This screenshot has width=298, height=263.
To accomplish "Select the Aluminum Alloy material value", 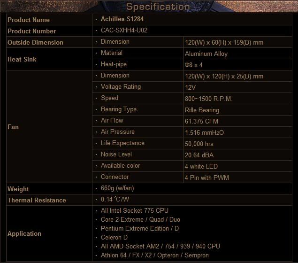I will pyautogui.click(x=206, y=54).
